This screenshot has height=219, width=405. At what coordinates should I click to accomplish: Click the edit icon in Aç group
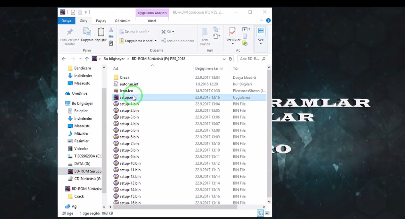pyautogui.click(x=245, y=36)
